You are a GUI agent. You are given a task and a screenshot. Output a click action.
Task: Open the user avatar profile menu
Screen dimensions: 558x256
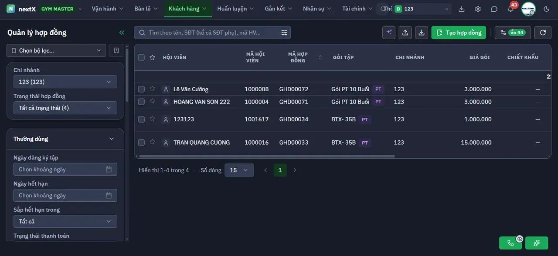[528, 9]
